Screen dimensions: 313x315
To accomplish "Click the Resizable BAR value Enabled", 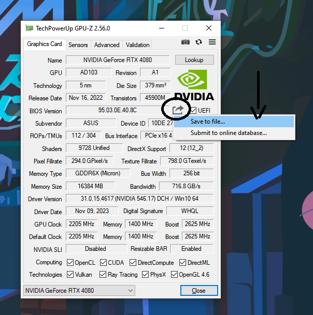I will click(x=191, y=249).
